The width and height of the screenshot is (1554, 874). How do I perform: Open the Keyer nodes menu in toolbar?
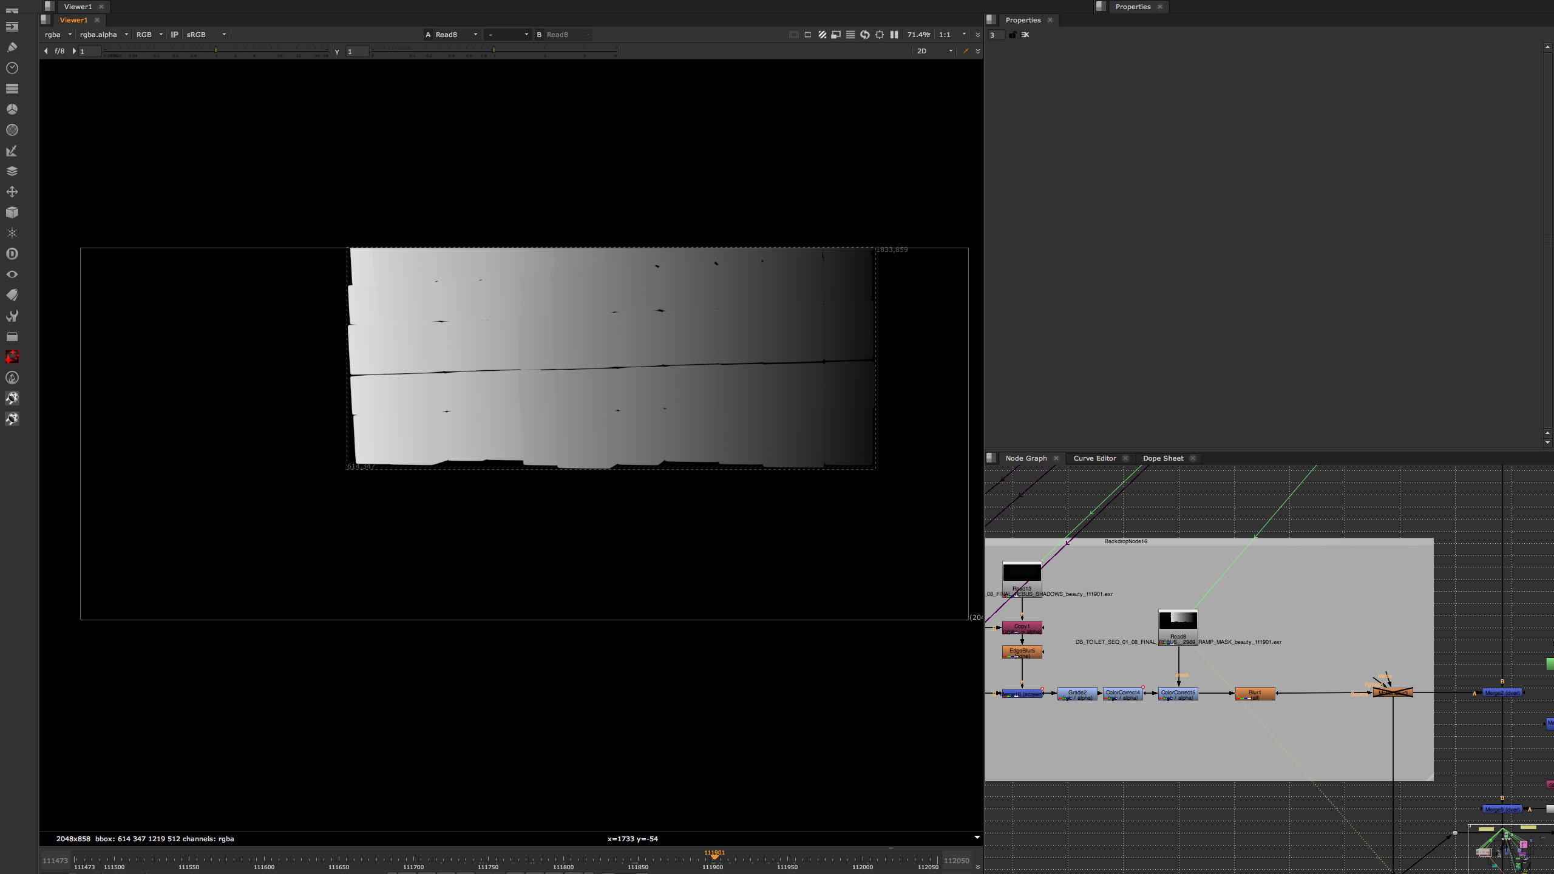(12, 151)
